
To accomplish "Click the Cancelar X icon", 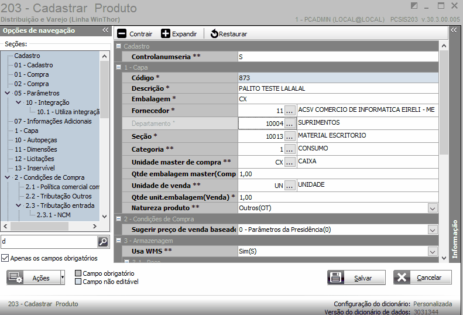I will 402,278.
